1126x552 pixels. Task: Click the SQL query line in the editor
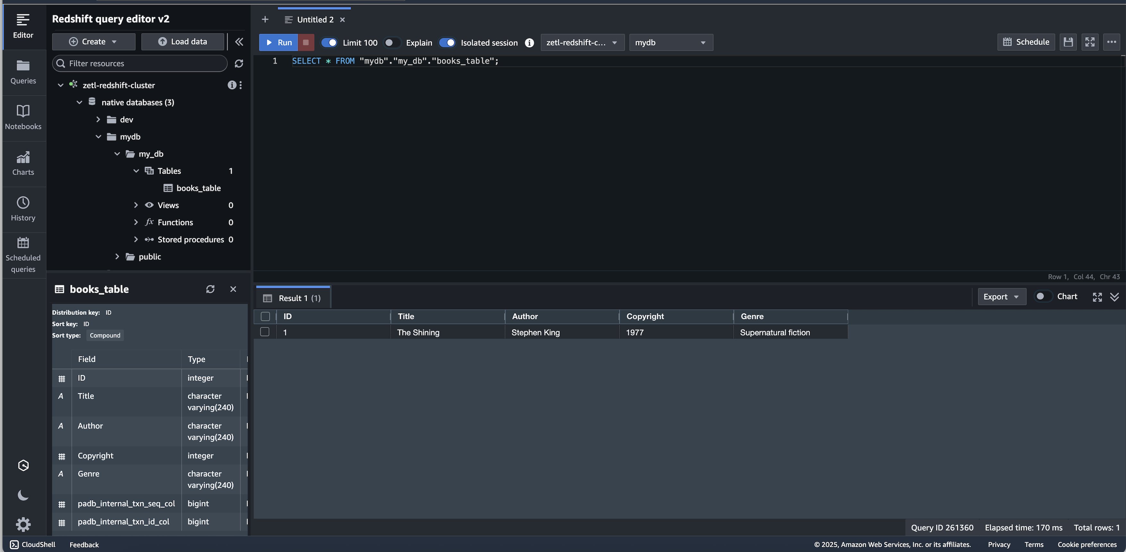click(395, 61)
